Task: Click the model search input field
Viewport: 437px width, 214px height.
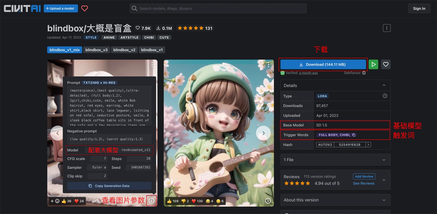Action: pyautogui.click(x=218, y=8)
